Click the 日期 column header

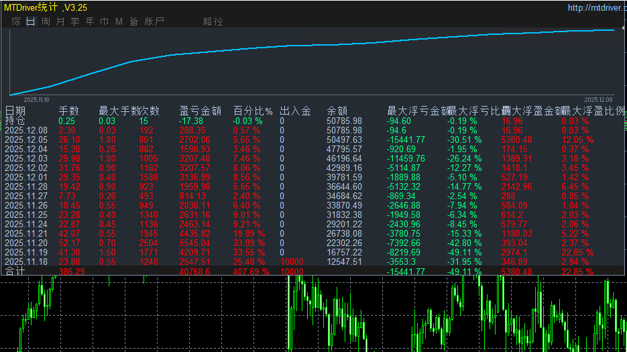tap(15, 111)
